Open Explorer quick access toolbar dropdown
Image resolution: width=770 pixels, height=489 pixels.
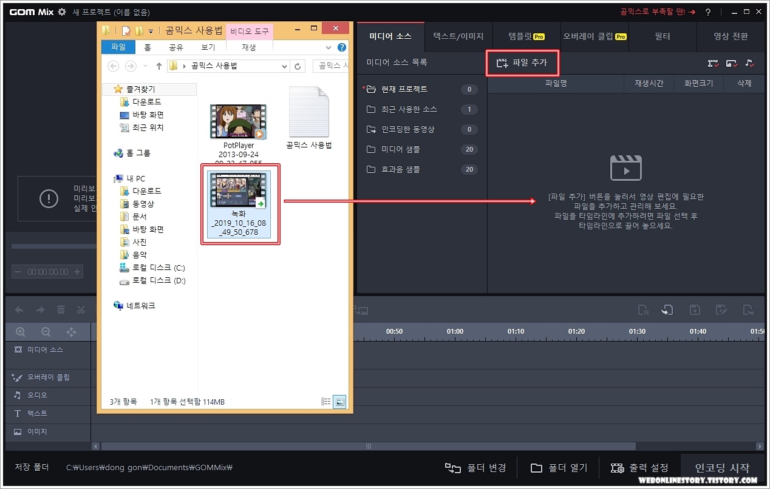pyautogui.click(x=151, y=31)
